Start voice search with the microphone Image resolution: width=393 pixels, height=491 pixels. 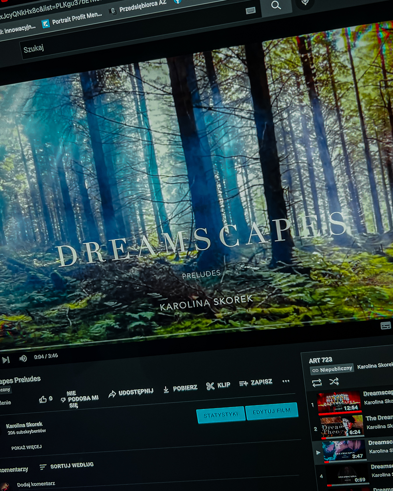pyautogui.click(x=305, y=2)
